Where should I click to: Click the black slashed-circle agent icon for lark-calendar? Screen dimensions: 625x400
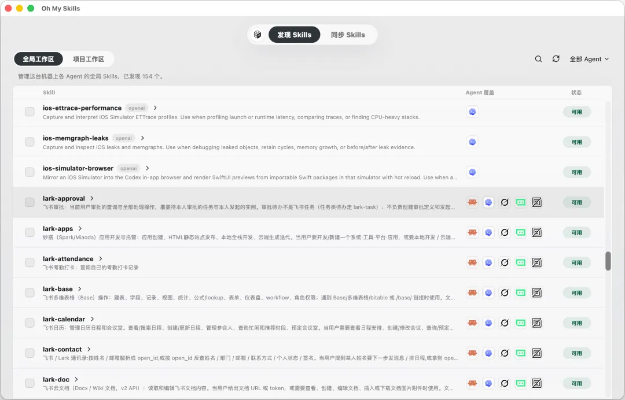point(505,323)
